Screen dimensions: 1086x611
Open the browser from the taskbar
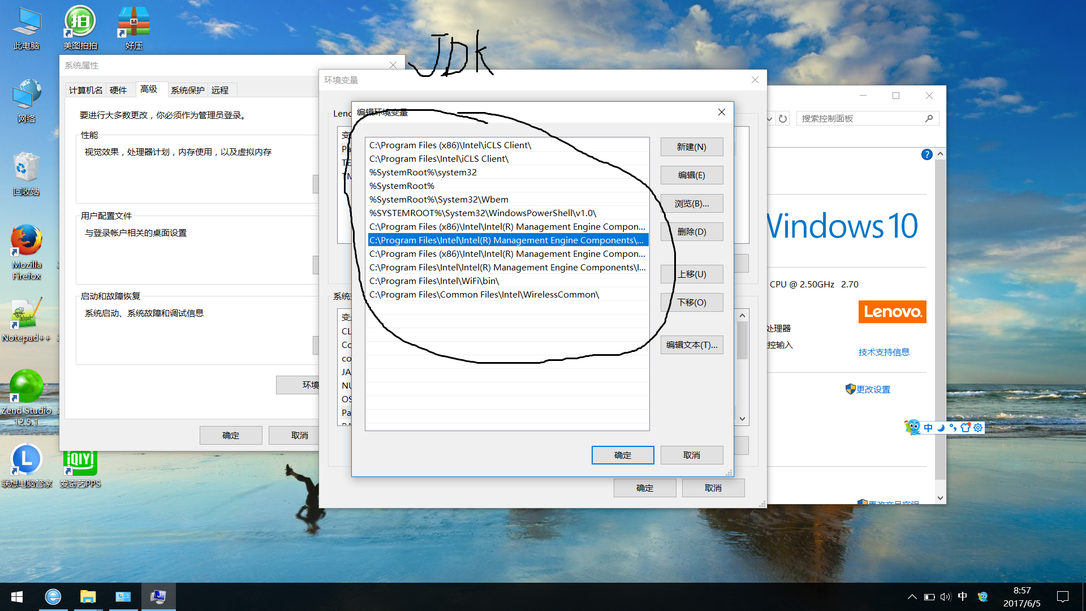(x=53, y=597)
